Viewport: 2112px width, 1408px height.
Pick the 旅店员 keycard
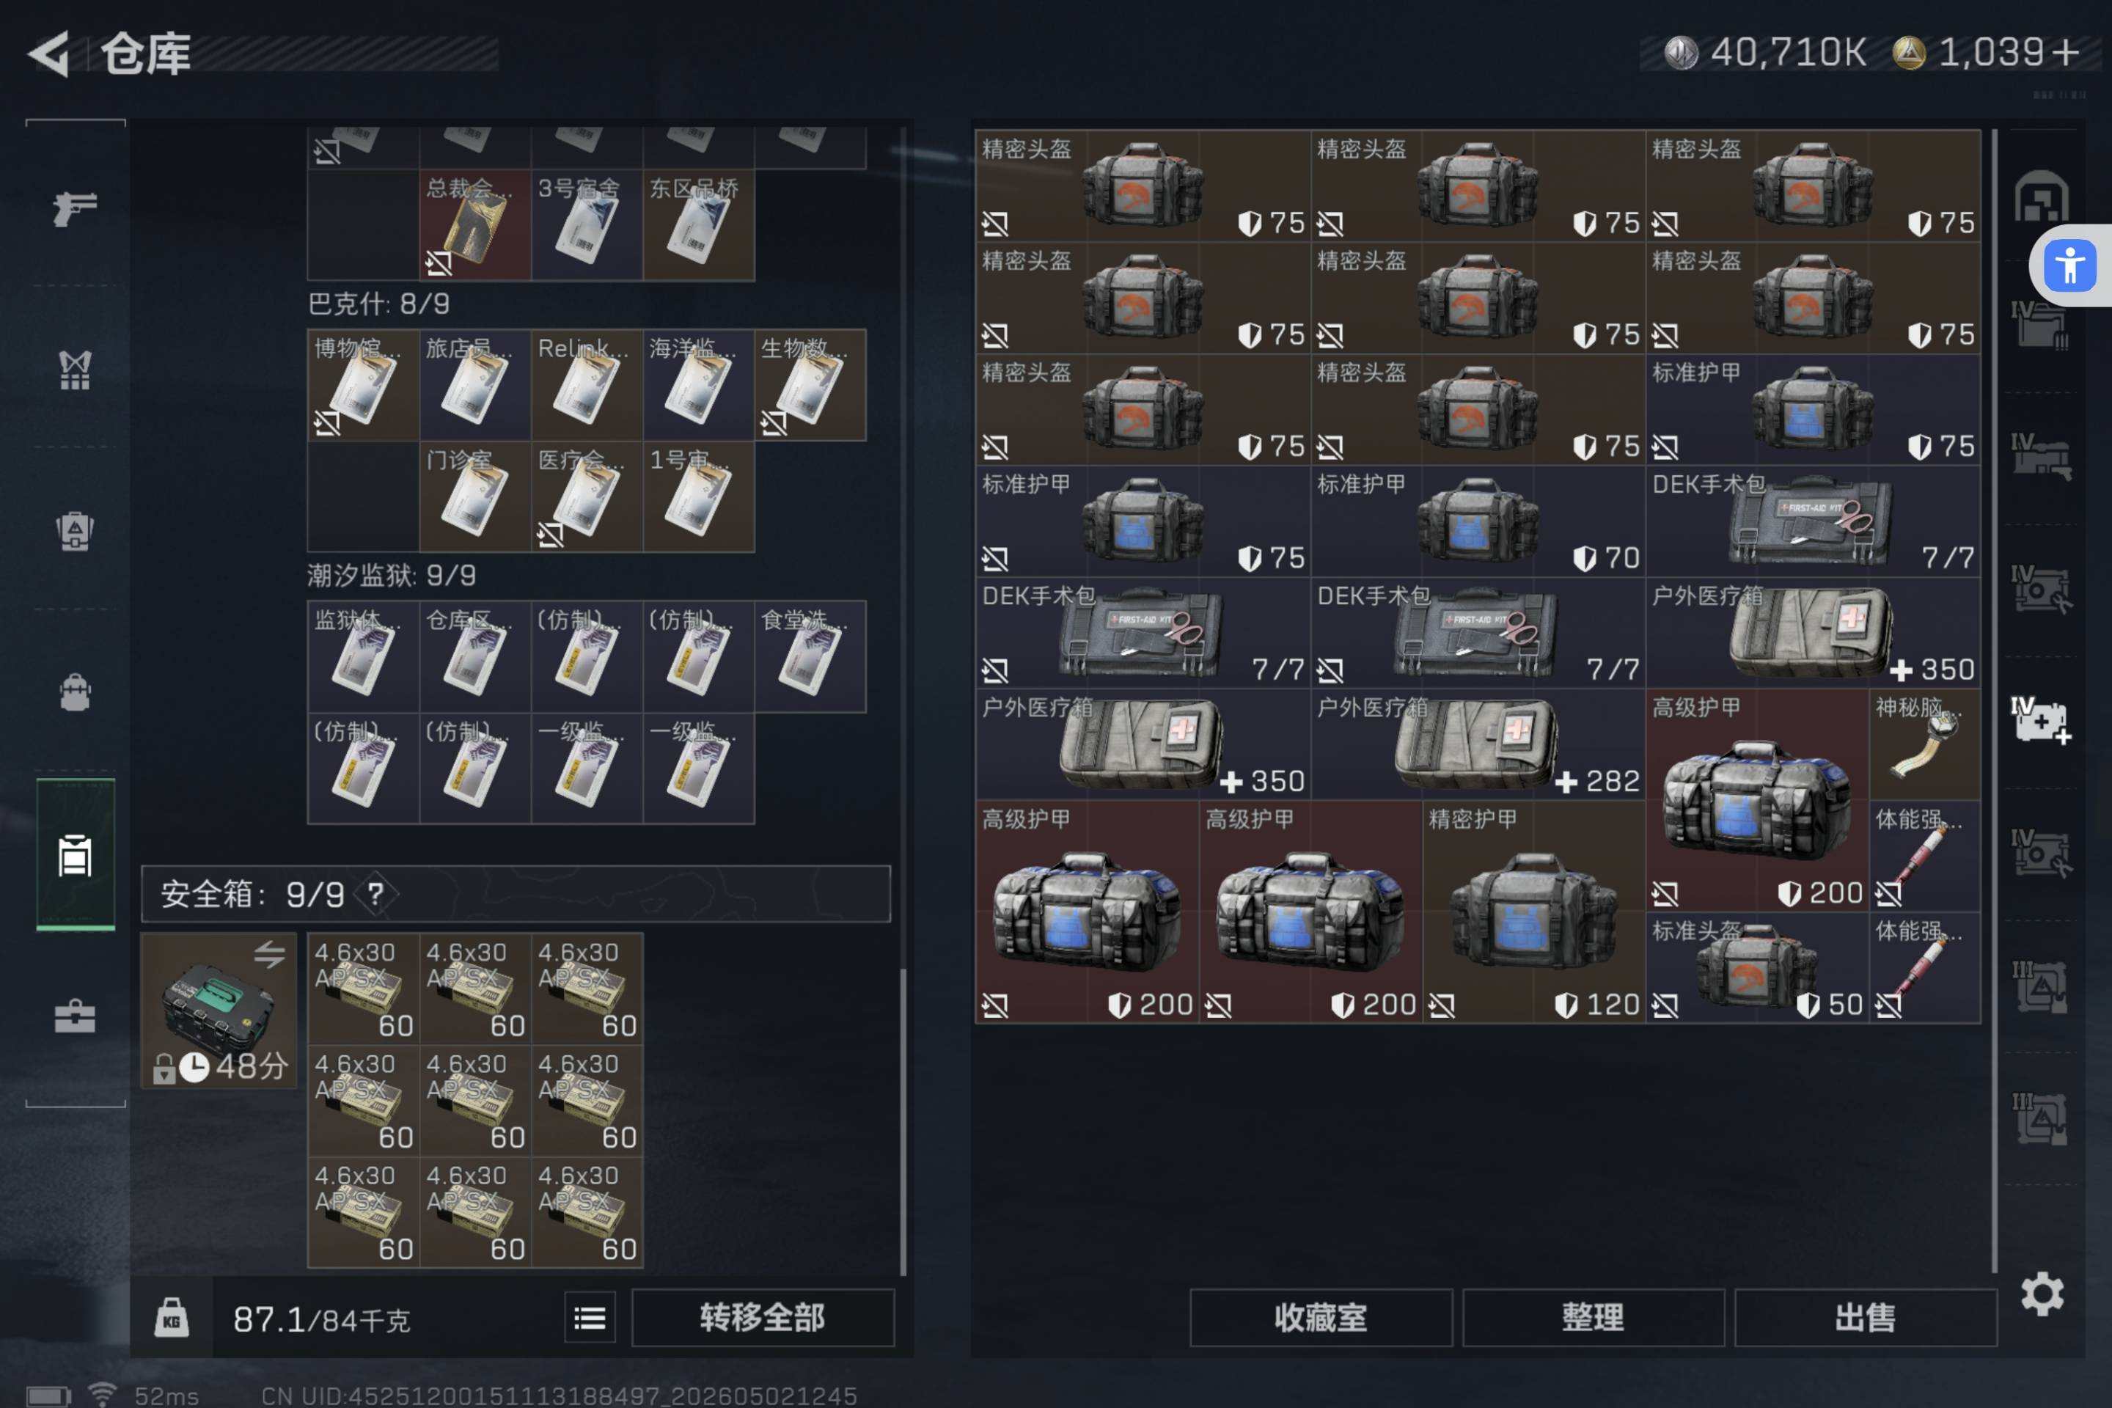tap(475, 385)
